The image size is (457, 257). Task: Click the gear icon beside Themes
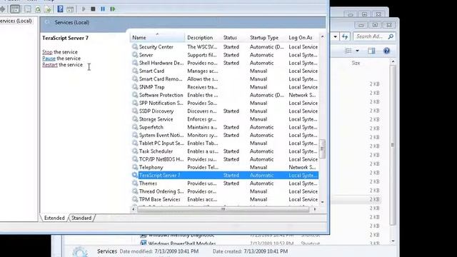coord(135,183)
